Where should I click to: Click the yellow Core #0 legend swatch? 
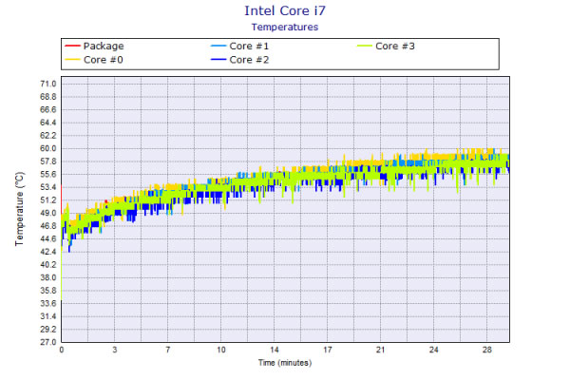point(72,60)
